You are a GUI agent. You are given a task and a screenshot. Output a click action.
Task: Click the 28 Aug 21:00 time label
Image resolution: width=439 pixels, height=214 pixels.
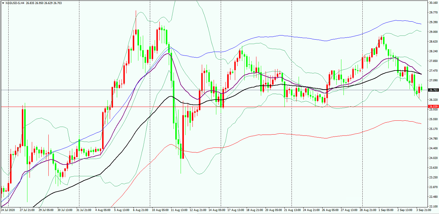pos(367,210)
